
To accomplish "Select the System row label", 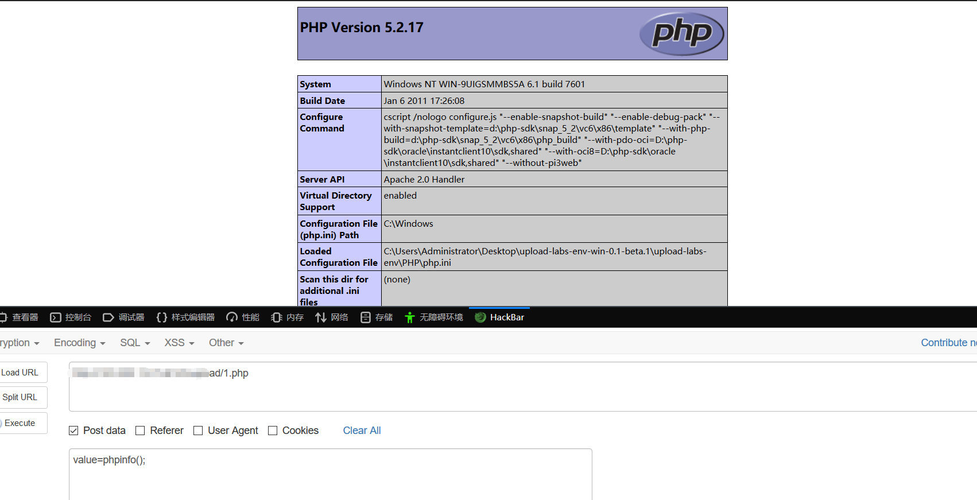I will point(315,84).
